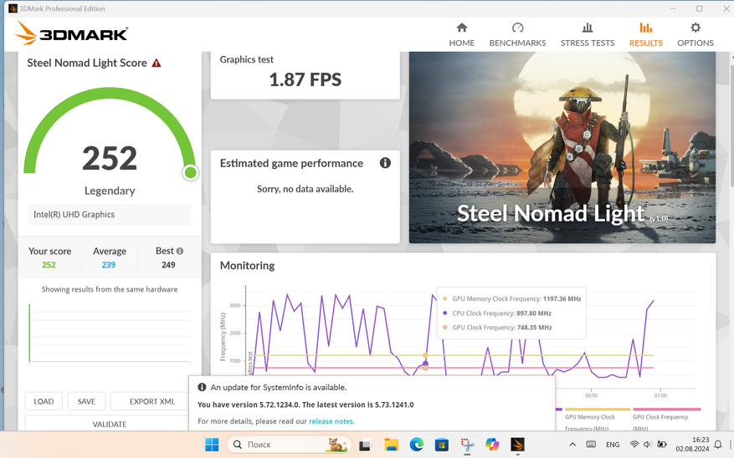Open Task View in taskbar
Image resolution: width=734 pixels, height=458 pixels.
click(365, 445)
